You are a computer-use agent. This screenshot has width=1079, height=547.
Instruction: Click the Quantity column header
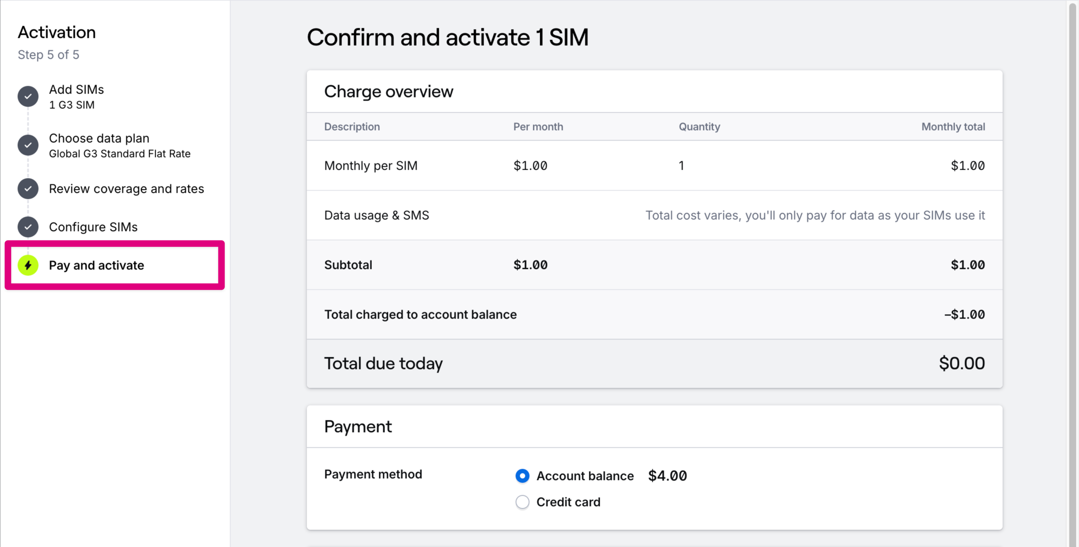pos(699,127)
